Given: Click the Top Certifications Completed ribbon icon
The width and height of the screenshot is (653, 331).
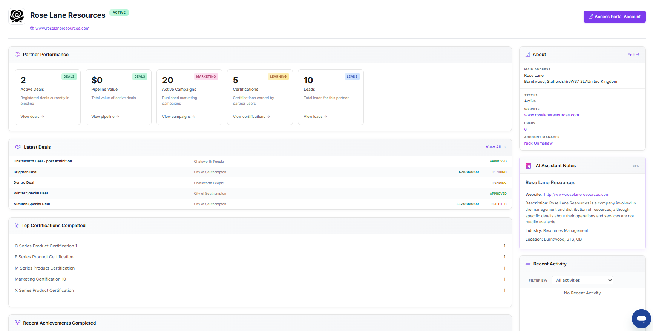Looking at the screenshot, I should click(17, 226).
